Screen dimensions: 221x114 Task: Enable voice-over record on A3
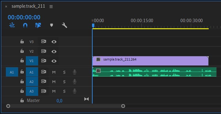[75, 91]
